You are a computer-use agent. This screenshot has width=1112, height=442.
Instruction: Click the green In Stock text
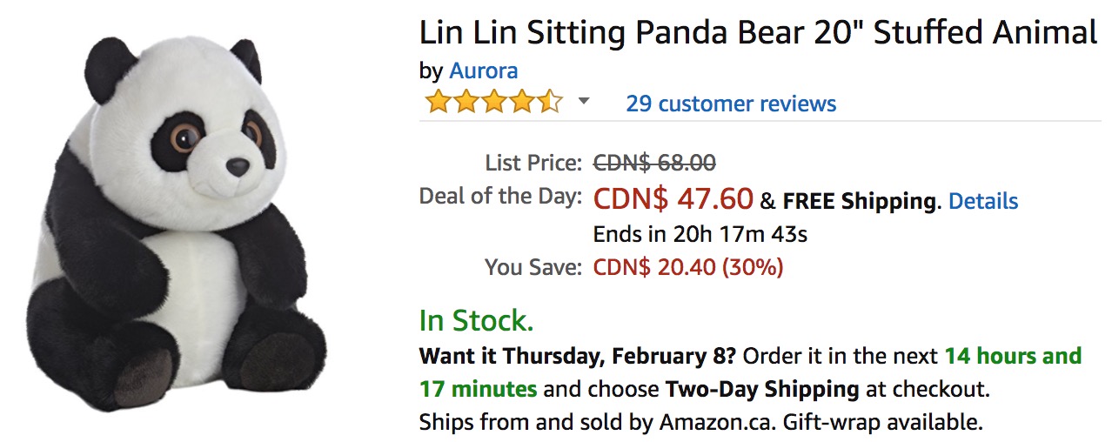pyautogui.click(x=476, y=320)
